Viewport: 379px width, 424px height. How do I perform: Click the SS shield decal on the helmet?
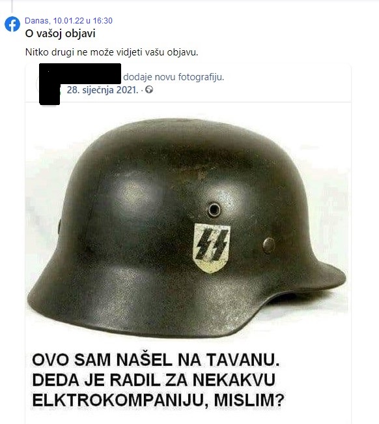pos(212,248)
